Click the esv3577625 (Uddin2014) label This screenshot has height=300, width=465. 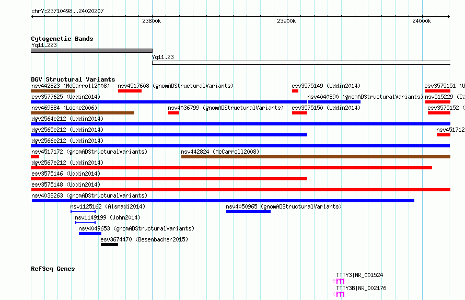click(x=66, y=97)
